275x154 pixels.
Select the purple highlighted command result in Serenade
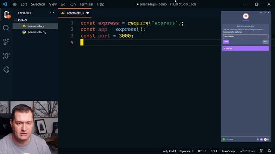[x=245, y=48]
